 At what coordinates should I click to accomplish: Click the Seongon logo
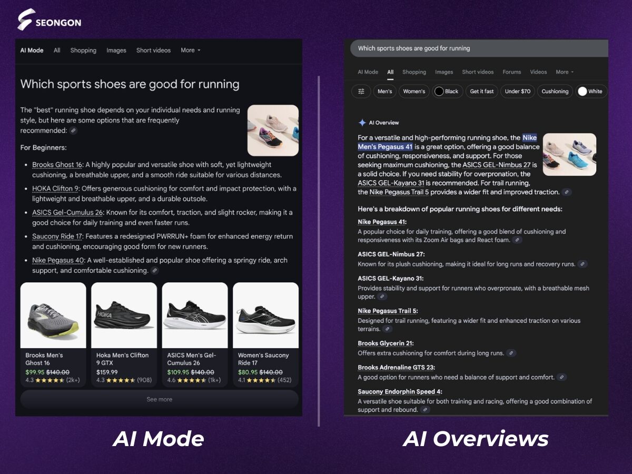tap(50, 20)
